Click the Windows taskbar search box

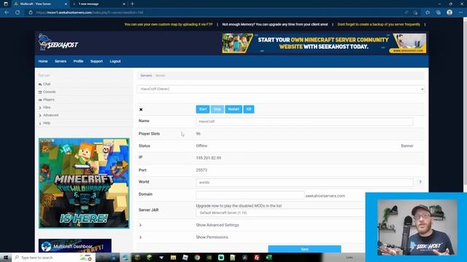[x=53, y=257]
